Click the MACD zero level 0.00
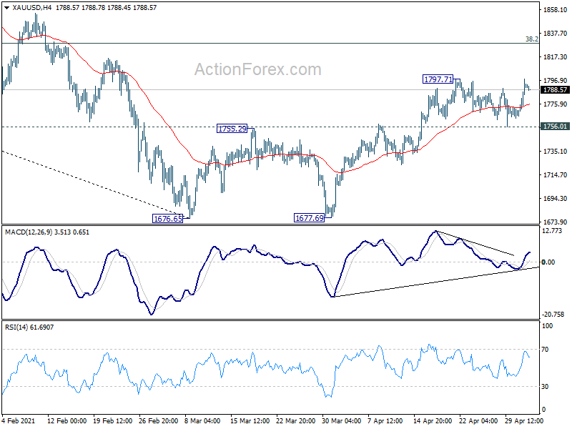Viewport: 572px width, 429px height. [548, 262]
